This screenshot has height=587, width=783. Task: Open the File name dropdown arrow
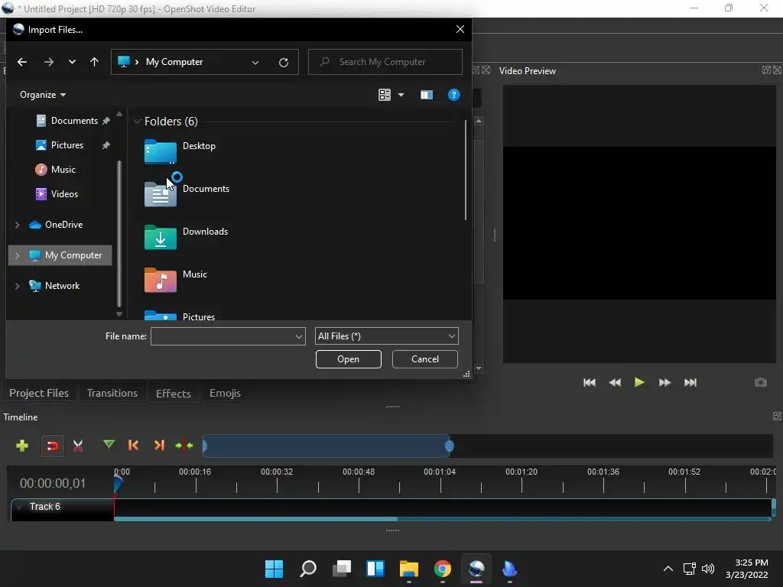(x=299, y=336)
